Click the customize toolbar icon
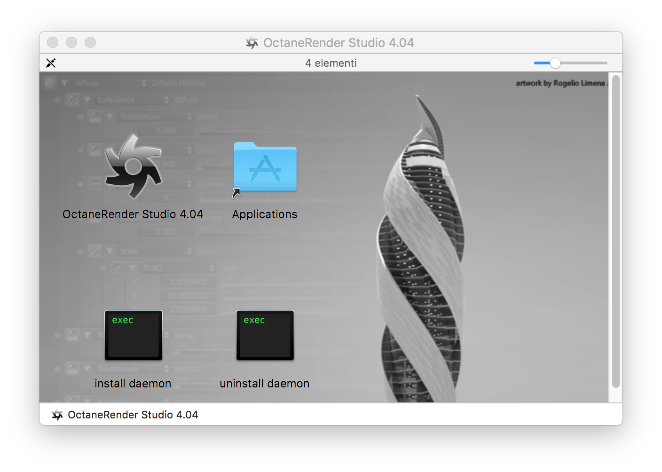The height and width of the screenshot is (472, 662). (x=51, y=63)
